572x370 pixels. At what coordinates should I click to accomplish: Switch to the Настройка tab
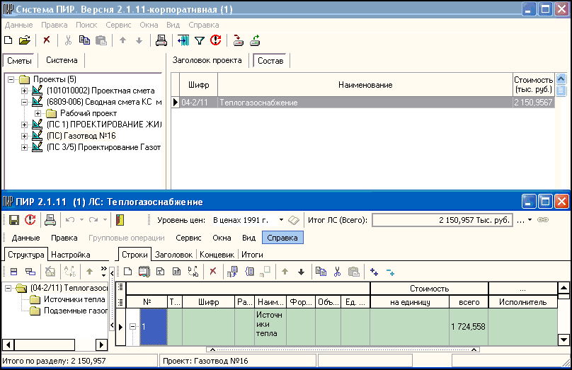(70, 255)
